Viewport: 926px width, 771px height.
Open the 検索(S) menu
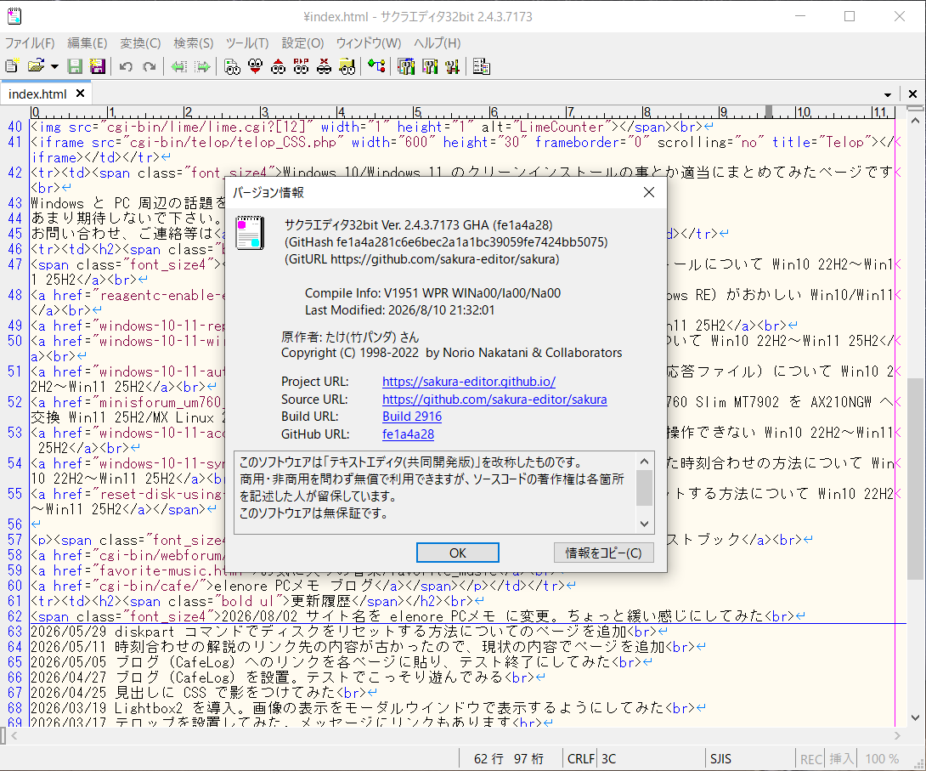(x=193, y=43)
